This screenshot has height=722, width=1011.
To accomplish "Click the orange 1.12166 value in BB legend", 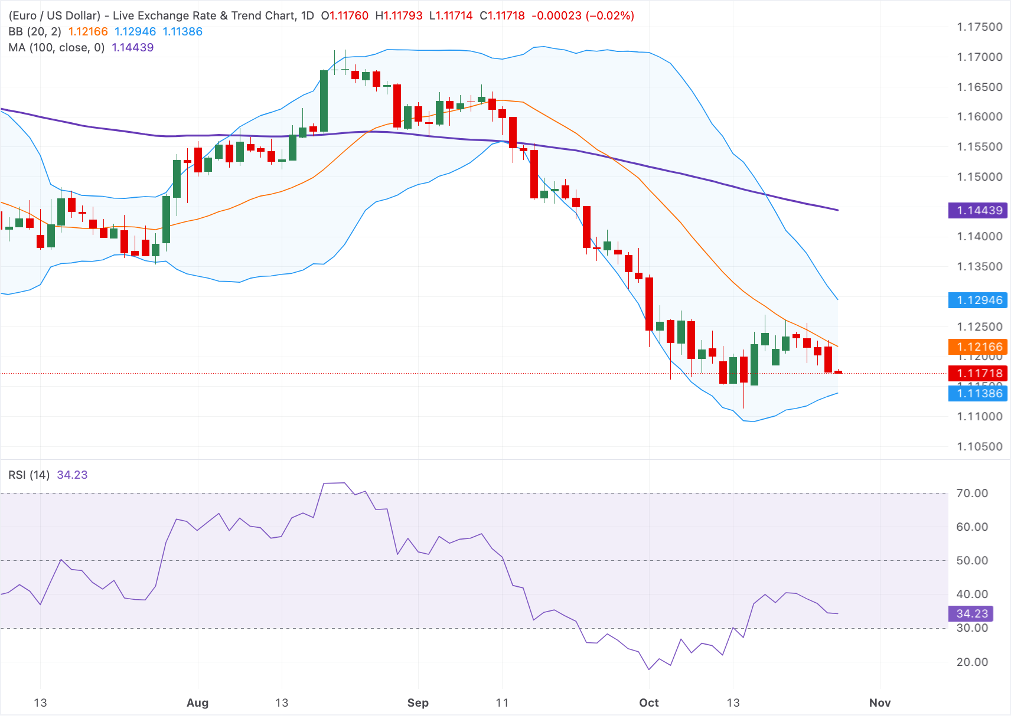I will 88,31.
